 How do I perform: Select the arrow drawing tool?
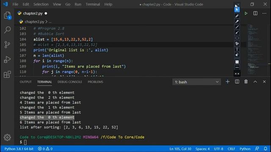(237, 33)
